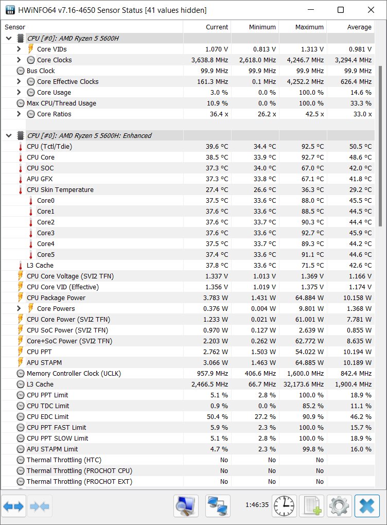
Task: Expand the Core VIDs row
Action: pos(19,49)
